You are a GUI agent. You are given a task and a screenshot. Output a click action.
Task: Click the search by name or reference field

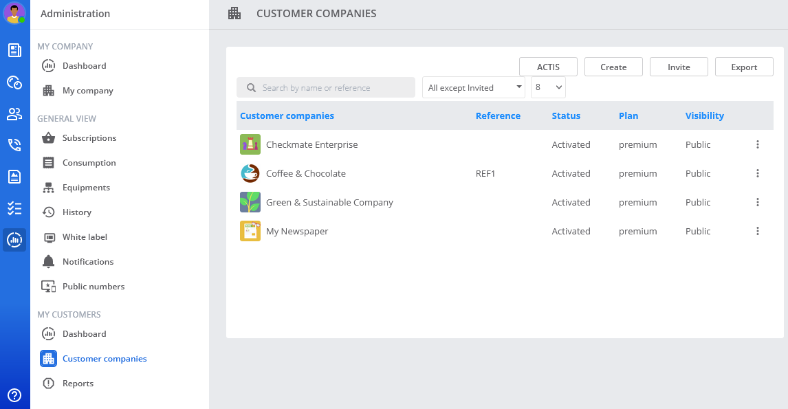point(326,87)
